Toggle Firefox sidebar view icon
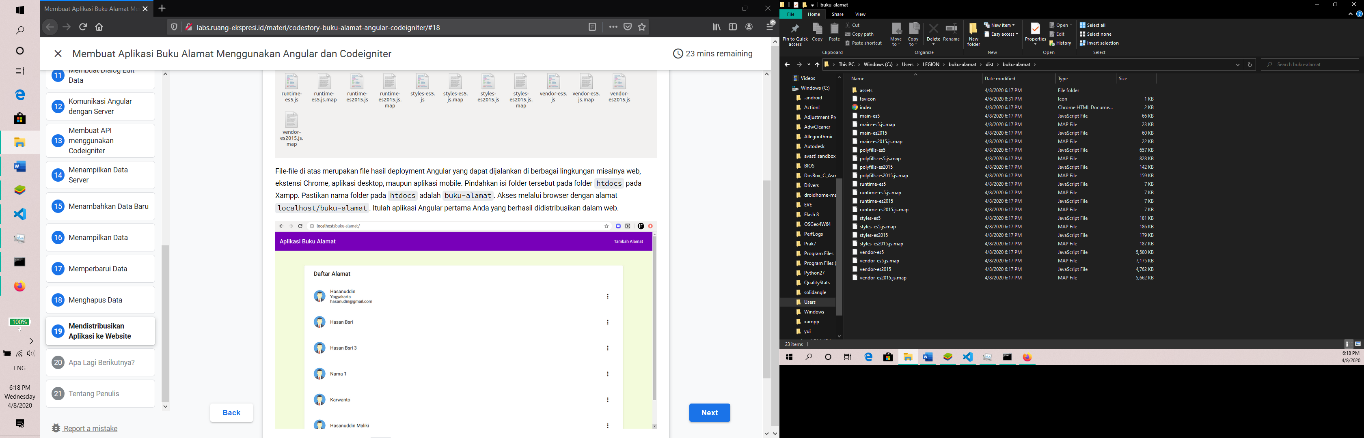 pos(733,27)
